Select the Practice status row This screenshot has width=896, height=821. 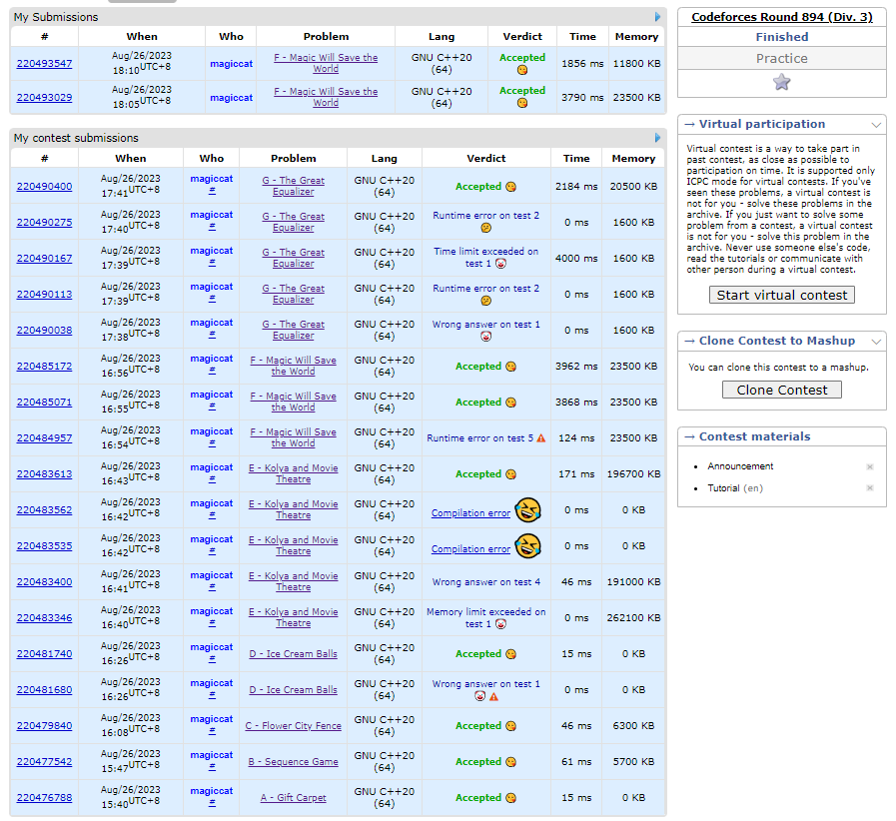(x=782, y=58)
